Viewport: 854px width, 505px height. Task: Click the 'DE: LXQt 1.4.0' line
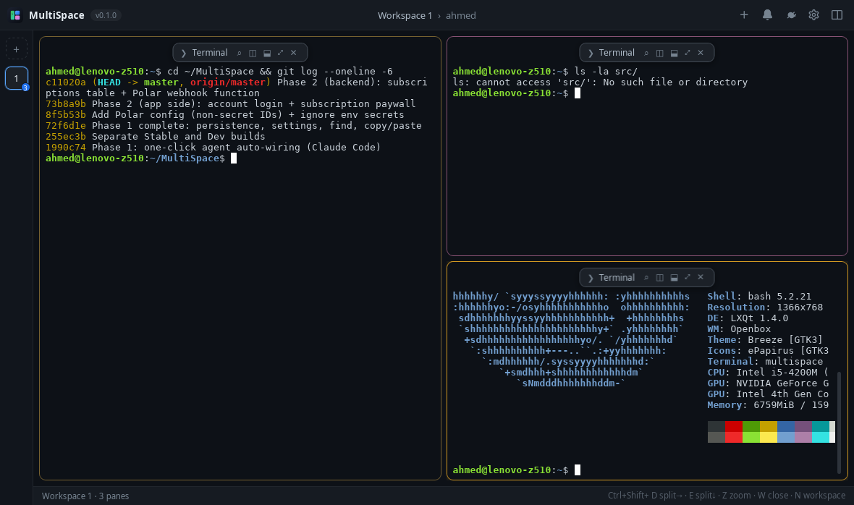pos(747,318)
